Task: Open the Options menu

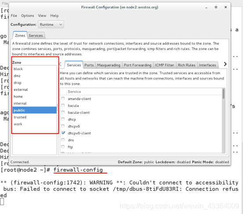Action: pyautogui.click(x=27, y=16)
